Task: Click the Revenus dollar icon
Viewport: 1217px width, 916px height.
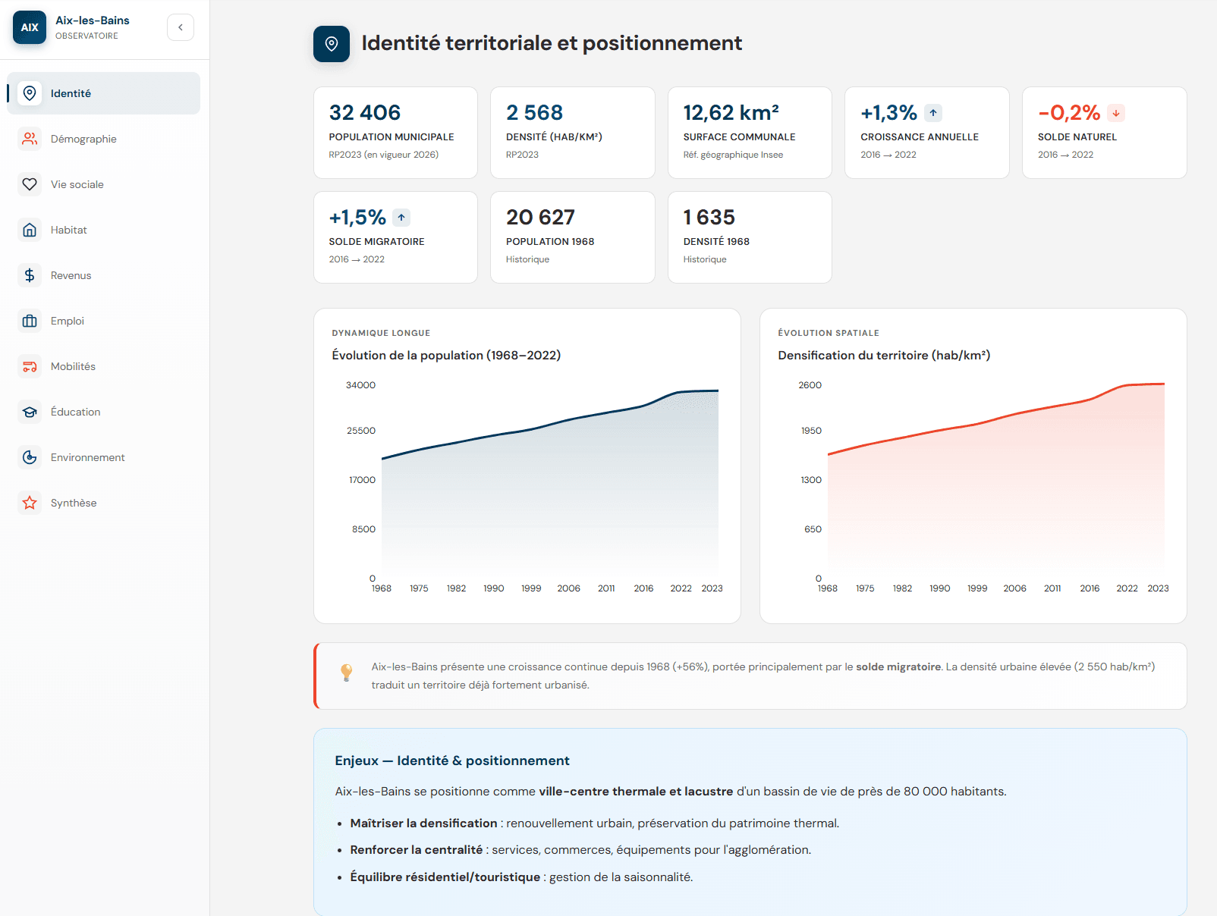Action: 30,275
